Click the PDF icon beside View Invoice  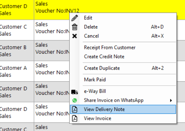click(x=75, y=118)
